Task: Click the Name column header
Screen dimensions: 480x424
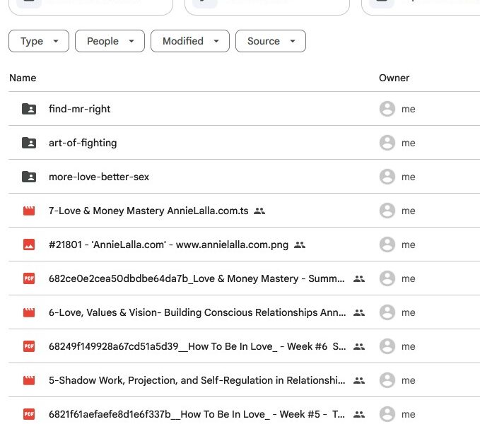Action: coord(23,78)
